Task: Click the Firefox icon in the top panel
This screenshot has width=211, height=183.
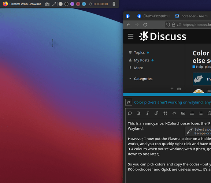Action: (x=5, y=4)
